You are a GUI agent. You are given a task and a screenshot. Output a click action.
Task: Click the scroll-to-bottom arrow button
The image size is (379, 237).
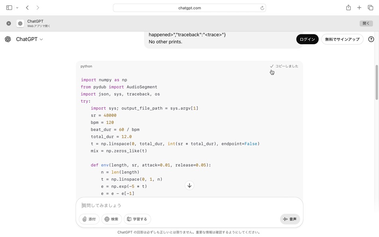point(189,185)
